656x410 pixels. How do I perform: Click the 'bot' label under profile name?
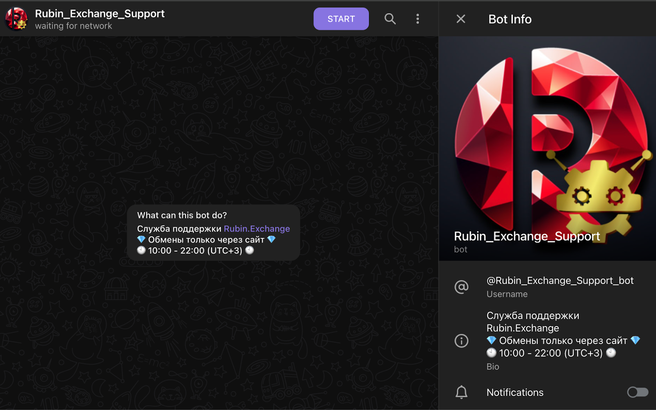(460, 249)
